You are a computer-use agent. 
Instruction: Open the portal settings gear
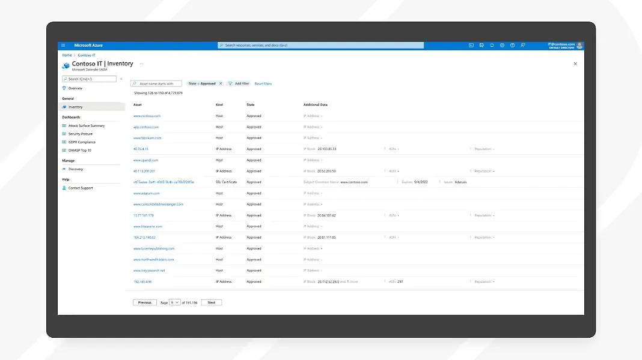click(502, 46)
